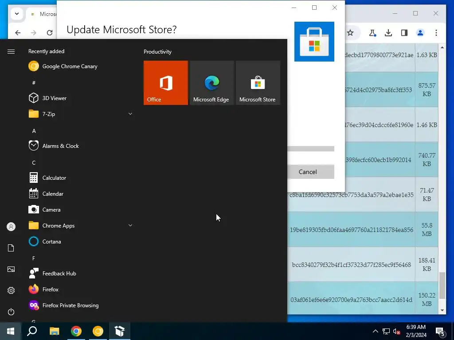Click the Microsoft Store tile

[258, 83]
